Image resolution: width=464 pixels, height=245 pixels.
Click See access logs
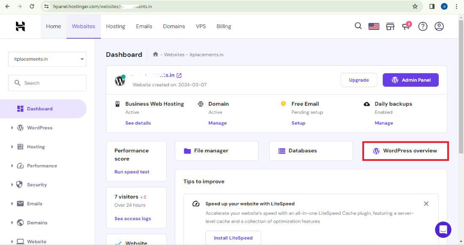pyautogui.click(x=132, y=218)
